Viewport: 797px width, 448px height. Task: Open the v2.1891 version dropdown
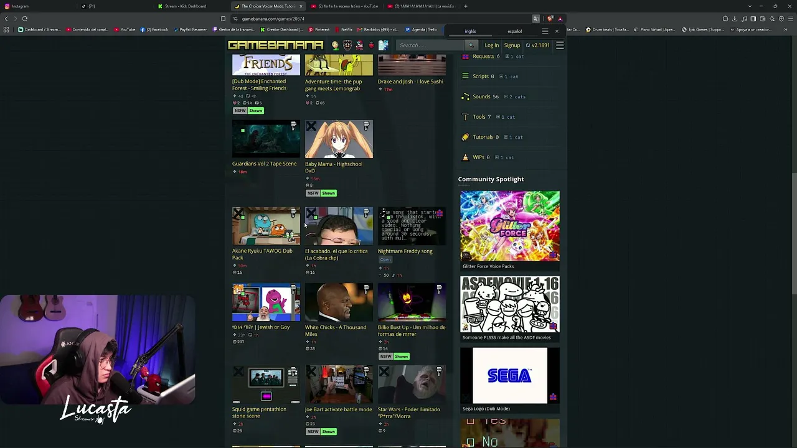(x=537, y=45)
